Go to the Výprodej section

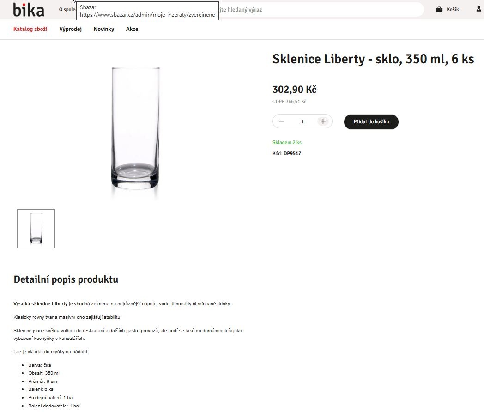(71, 29)
